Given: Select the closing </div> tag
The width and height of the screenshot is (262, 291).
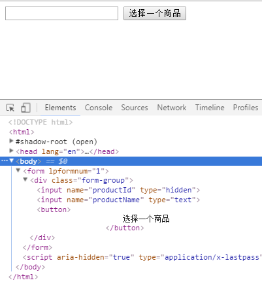Looking at the screenshot, I should click(42, 237).
